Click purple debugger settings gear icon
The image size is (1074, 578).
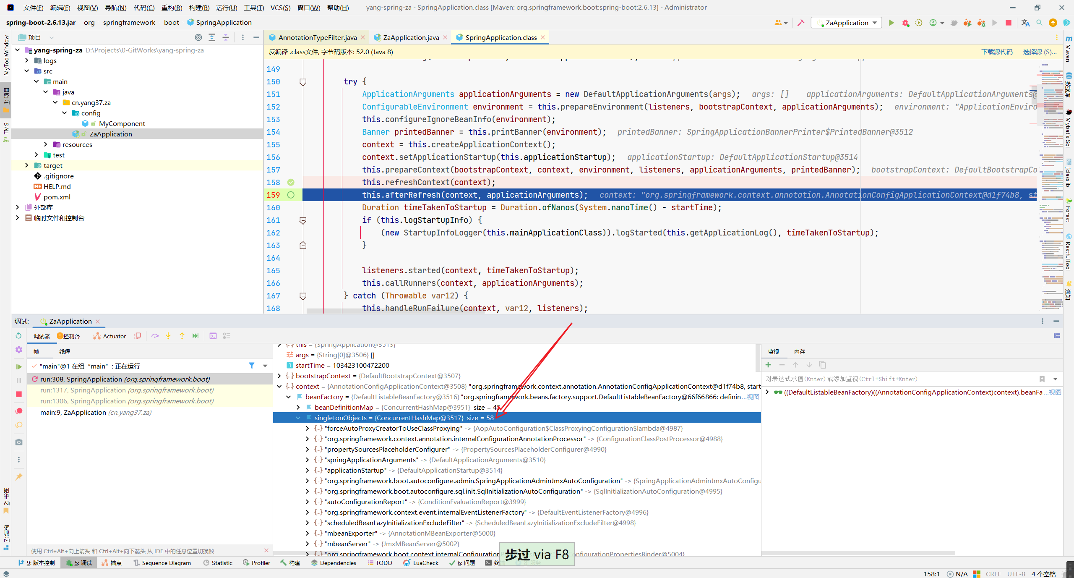click(18, 349)
